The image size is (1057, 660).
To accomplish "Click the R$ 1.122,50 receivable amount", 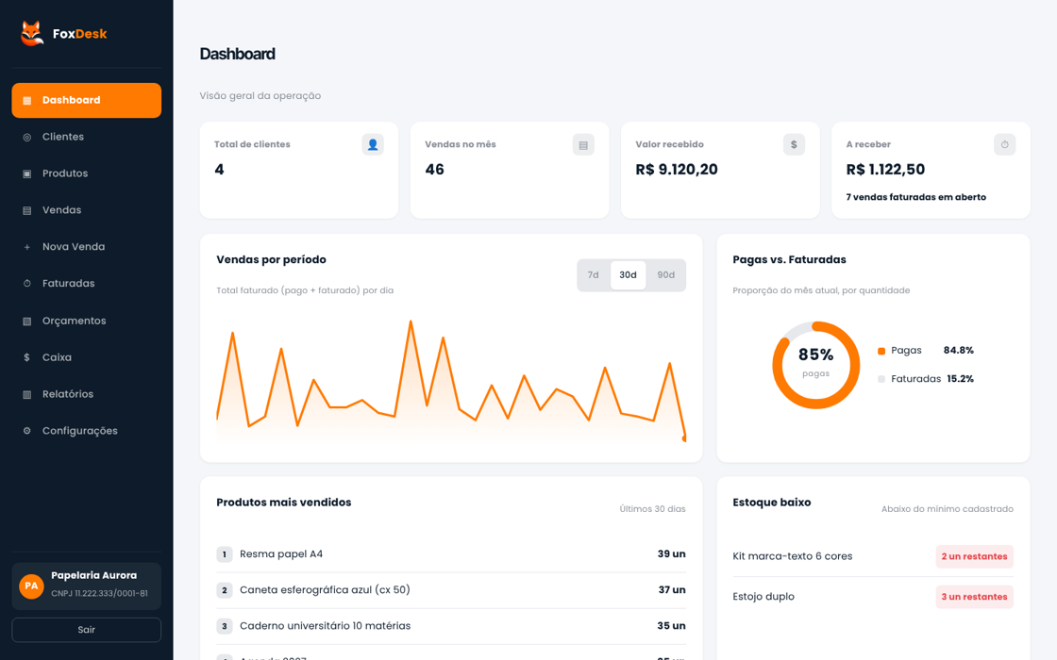I will (x=886, y=170).
